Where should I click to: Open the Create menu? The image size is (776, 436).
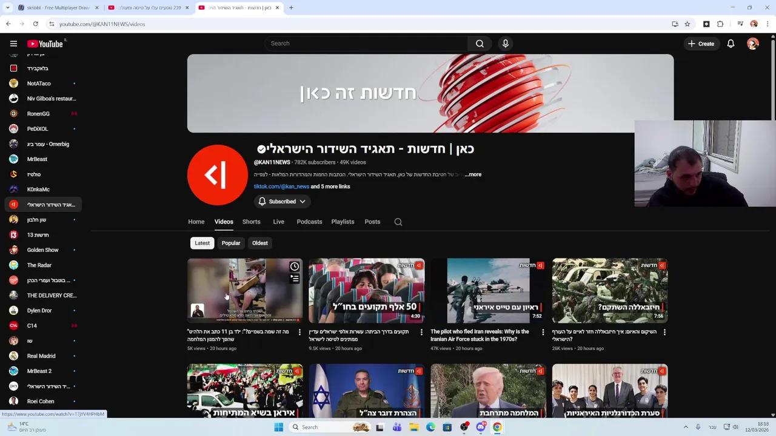tap(701, 44)
